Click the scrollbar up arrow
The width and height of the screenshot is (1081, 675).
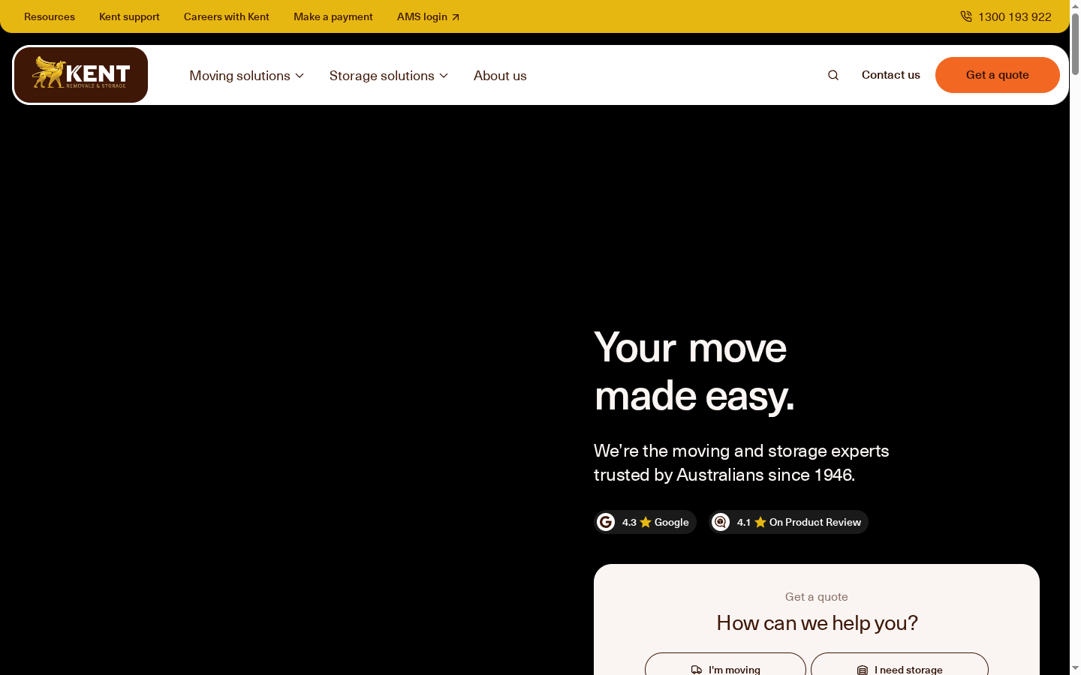click(x=1075, y=5)
